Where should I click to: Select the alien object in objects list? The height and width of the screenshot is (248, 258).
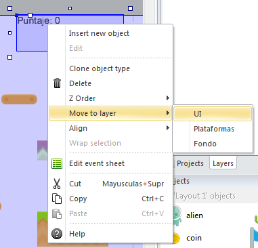[x=194, y=215]
